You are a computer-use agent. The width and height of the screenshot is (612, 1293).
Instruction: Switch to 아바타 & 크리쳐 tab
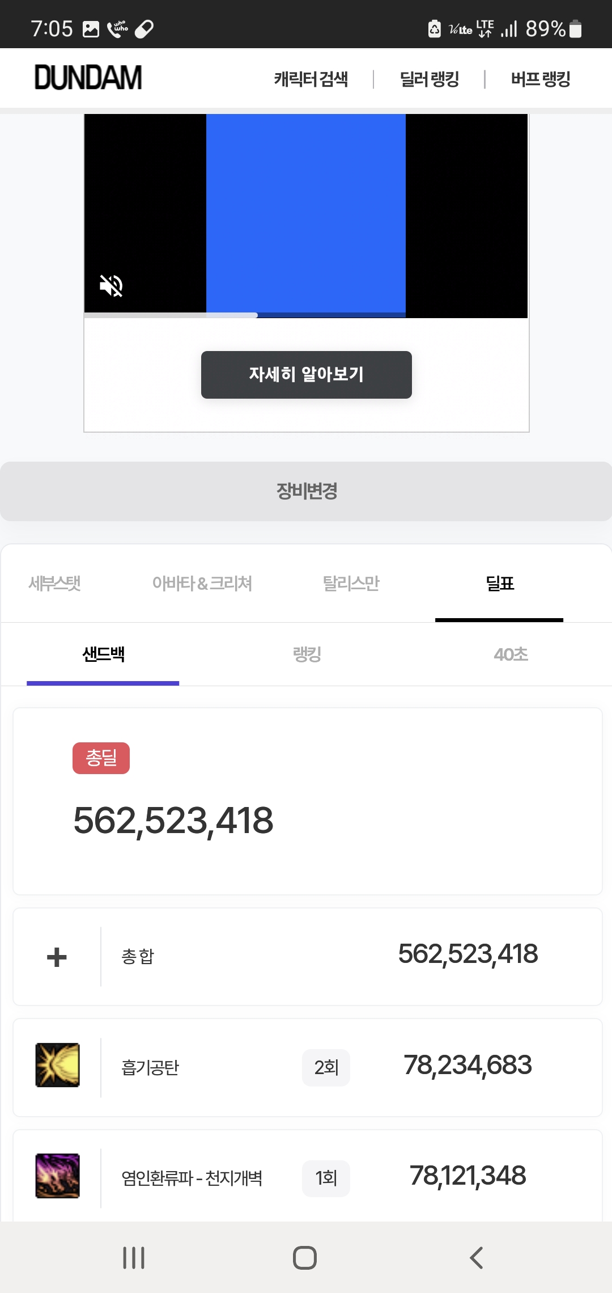coord(202,583)
